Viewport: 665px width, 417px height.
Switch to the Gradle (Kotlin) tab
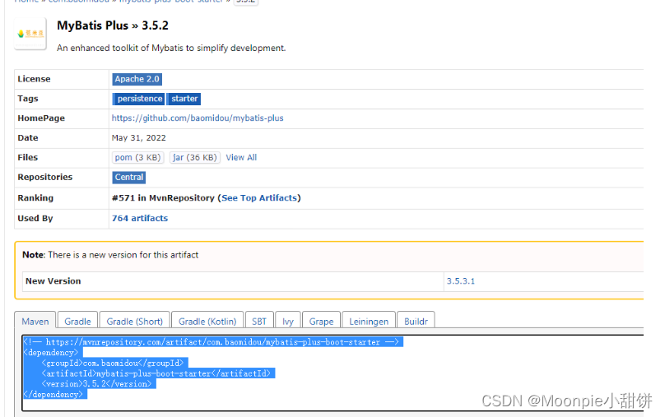[207, 322]
